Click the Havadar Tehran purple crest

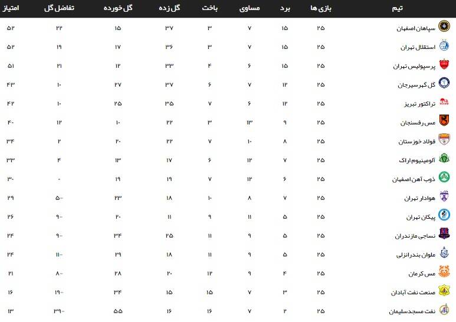click(x=444, y=198)
